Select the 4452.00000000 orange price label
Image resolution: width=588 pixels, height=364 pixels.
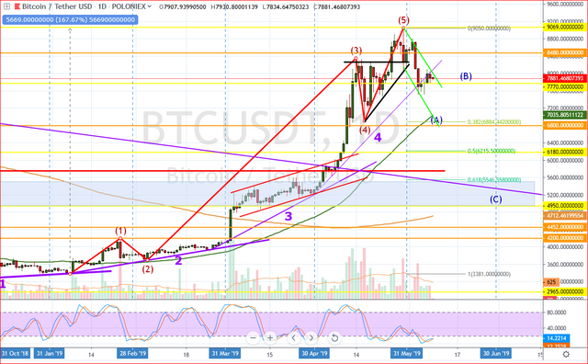pyautogui.click(x=565, y=227)
